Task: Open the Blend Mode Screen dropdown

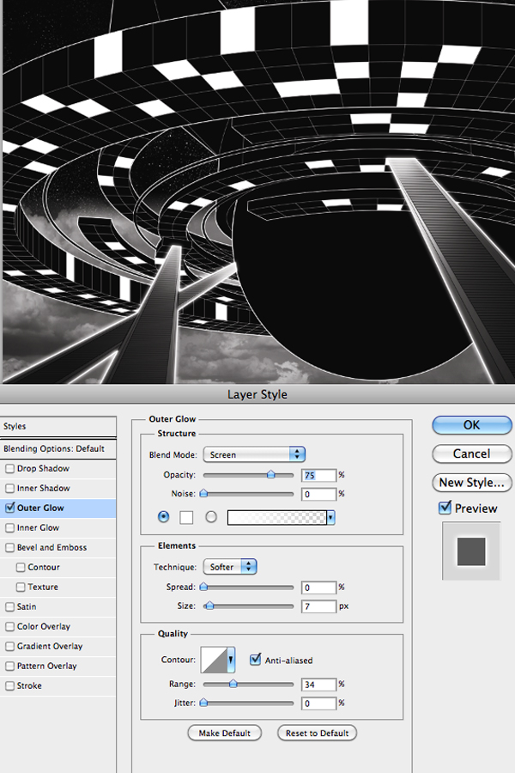Action: click(x=254, y=454)
